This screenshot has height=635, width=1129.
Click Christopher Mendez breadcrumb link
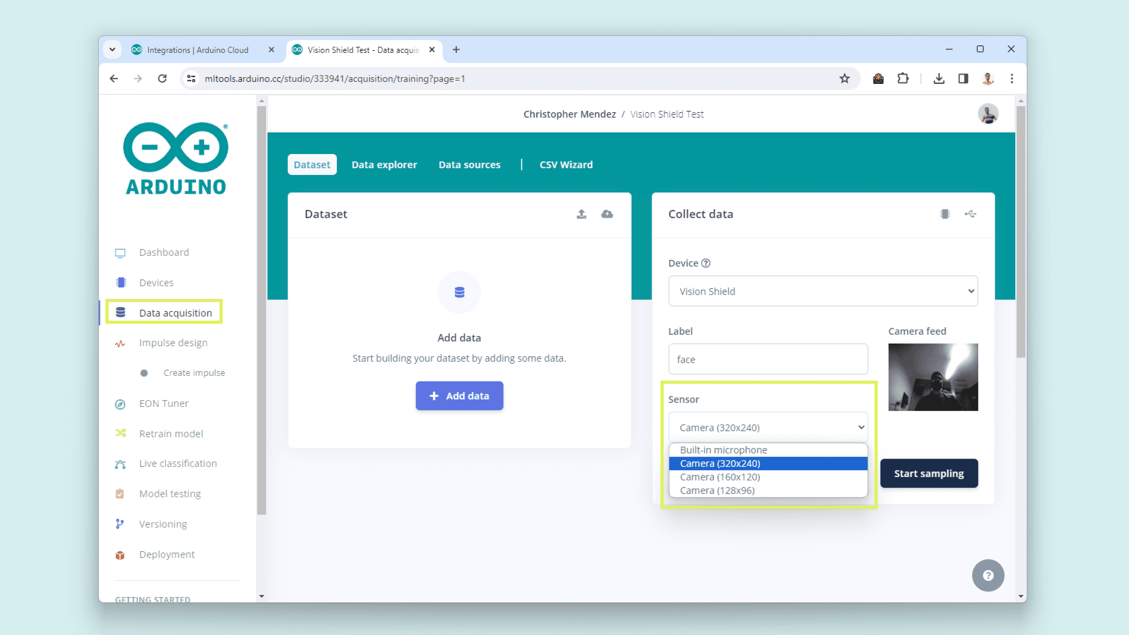(569, 114)
